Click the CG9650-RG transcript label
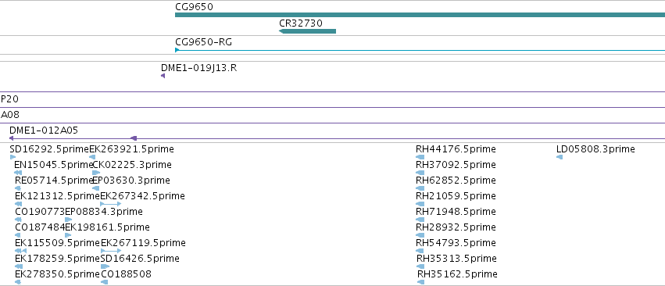665x286 pixels. click(x=204, y=42)
